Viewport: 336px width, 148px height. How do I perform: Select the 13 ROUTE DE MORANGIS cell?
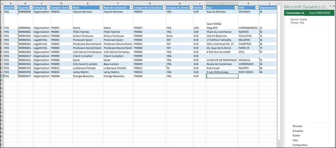pos(222,60)
